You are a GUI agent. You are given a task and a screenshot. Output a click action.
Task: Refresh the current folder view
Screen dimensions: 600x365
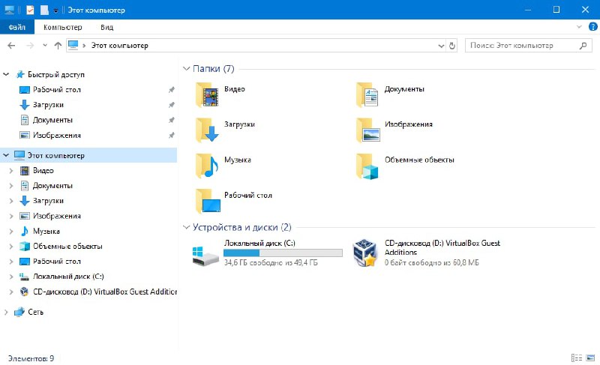click(x=452, y=46)
